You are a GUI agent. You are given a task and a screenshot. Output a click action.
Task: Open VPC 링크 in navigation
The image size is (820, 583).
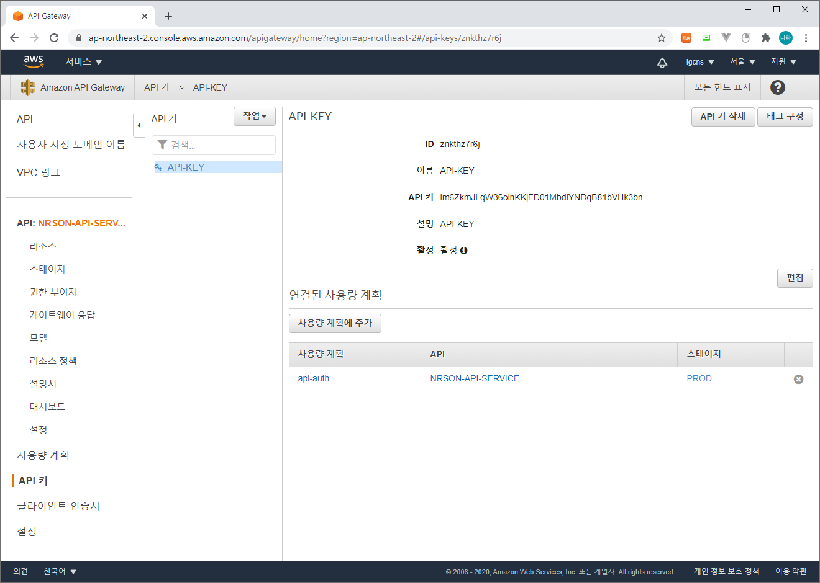click(39, 172)
